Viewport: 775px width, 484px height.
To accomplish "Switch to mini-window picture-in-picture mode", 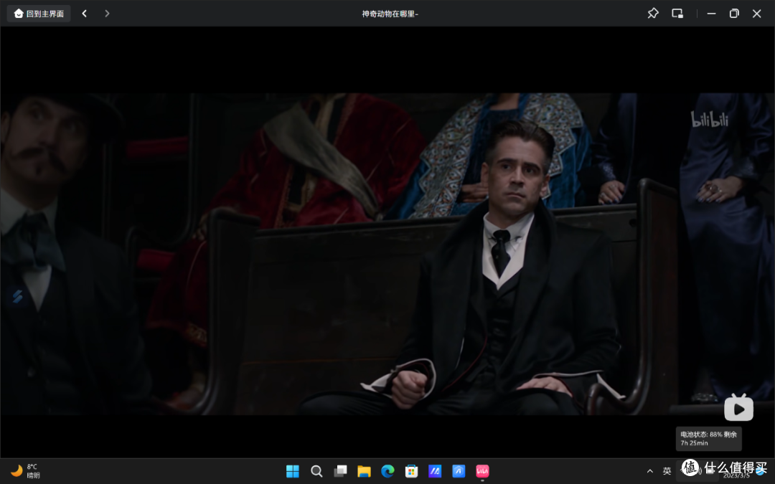I will tap(677, 14).
